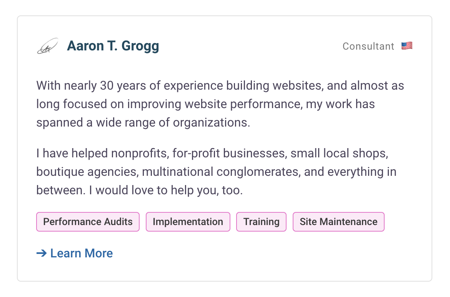Click the arrow icon before Learn More
This screenshot has width=450, height=297.
point(41,253)
